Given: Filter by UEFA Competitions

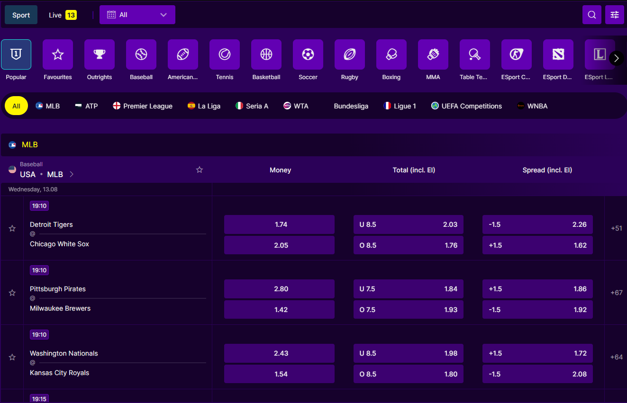Looking at the screenshot, I should click(x=467, y=106).
